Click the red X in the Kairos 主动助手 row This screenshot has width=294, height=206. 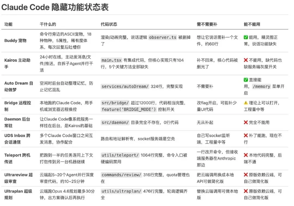coord(246,60)
